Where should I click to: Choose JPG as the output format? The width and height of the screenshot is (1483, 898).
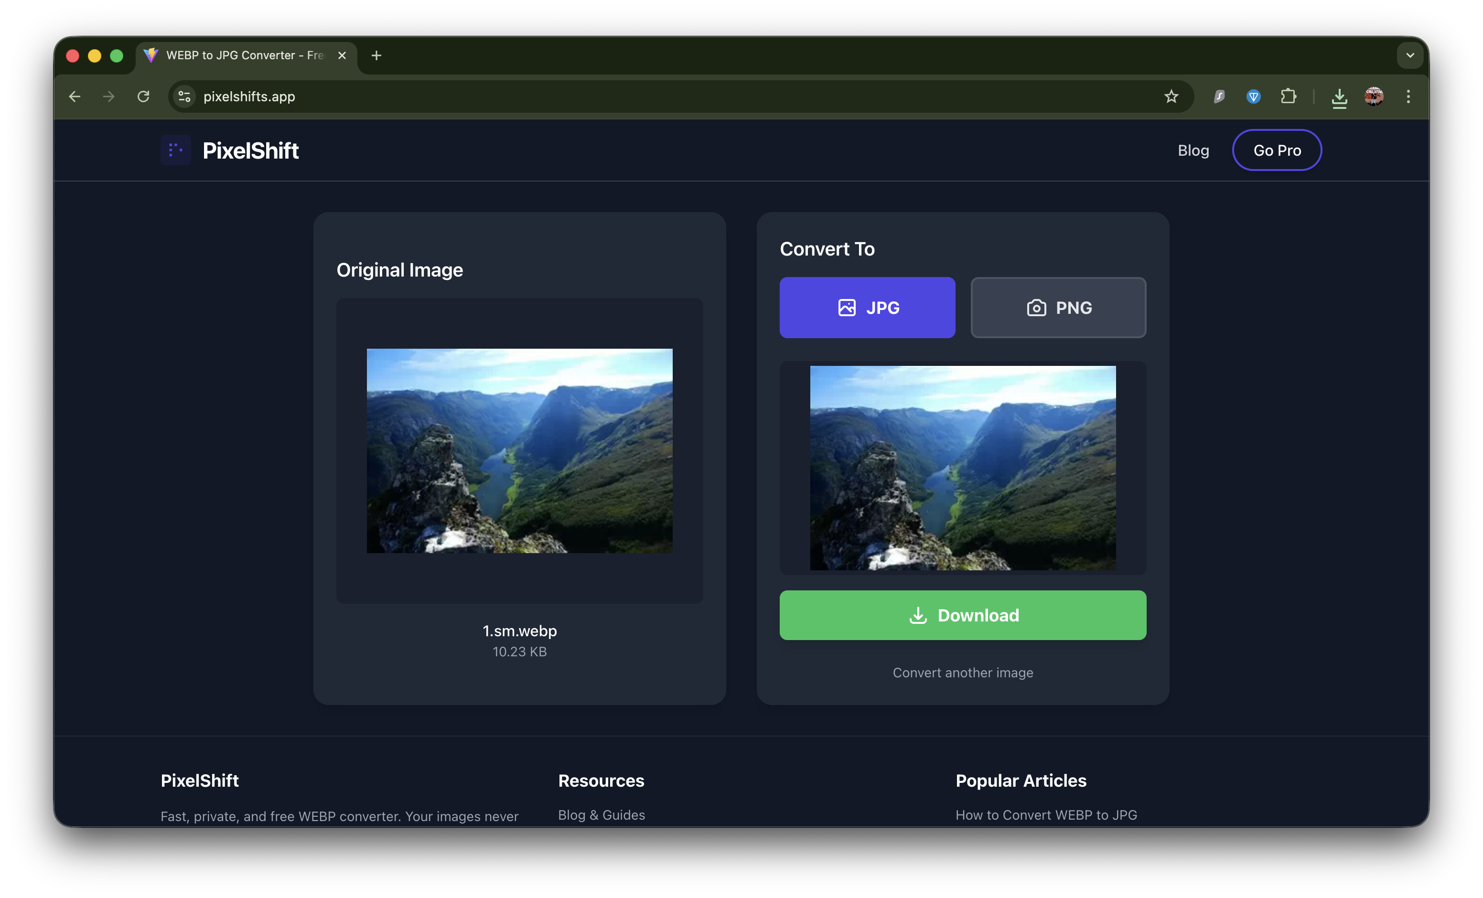[x=867, y=308]
